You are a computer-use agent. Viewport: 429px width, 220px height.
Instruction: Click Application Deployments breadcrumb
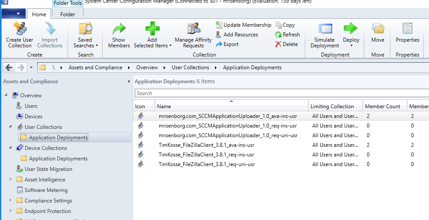pyautogui.click(x=252, y=67)
